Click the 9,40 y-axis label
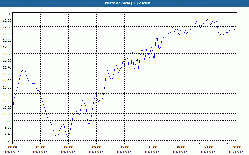 8,134
